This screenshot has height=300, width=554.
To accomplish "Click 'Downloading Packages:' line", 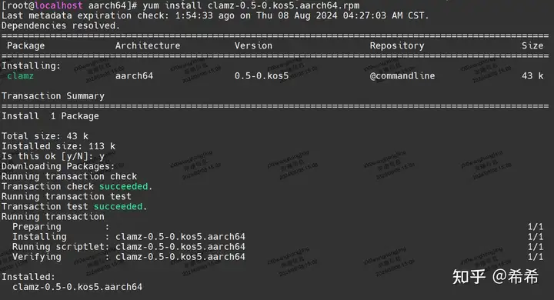I will tap(58, 166).
